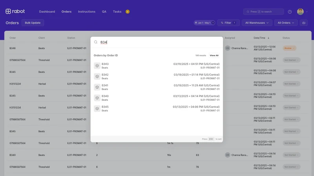Expand the All Orders dropdown
The width and height of the screenshot is (314, 176).
point(286,23)
